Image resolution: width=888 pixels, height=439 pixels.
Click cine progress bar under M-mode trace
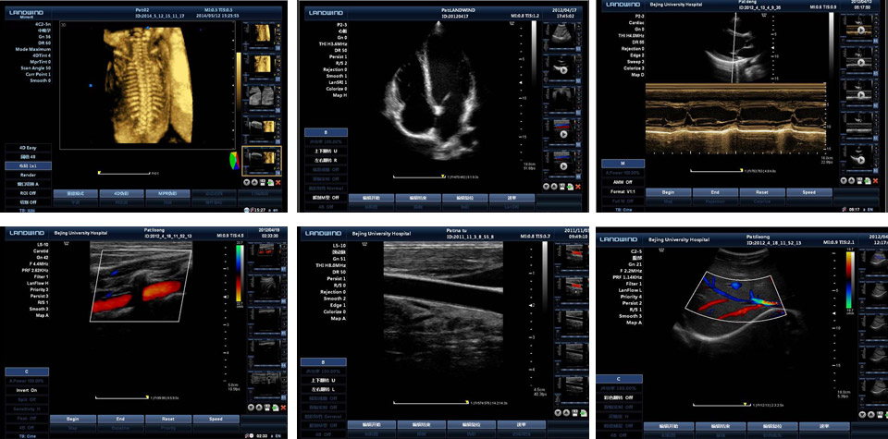(716, 171)
